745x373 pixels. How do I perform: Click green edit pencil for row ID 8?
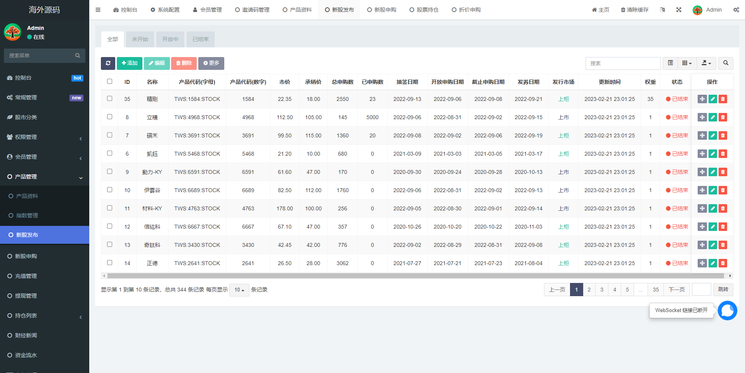click(712, 117)
